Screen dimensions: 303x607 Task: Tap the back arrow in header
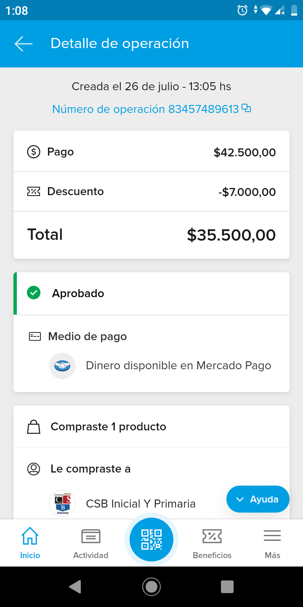click(x=24, y=44)
